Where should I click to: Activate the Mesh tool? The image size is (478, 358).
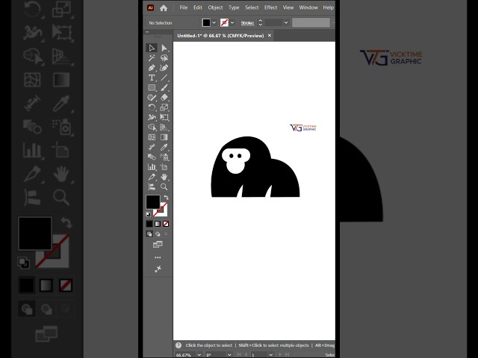(x=152, y=137)
